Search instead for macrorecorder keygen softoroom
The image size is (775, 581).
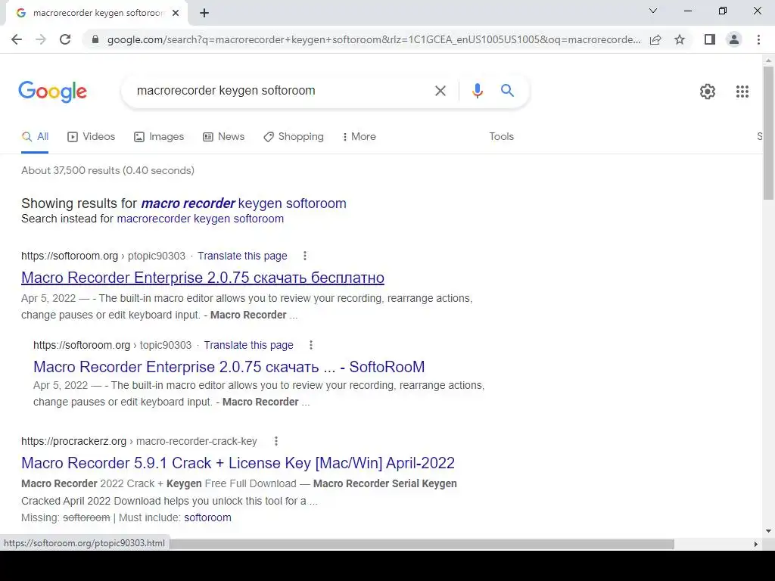tap(200, 219)
